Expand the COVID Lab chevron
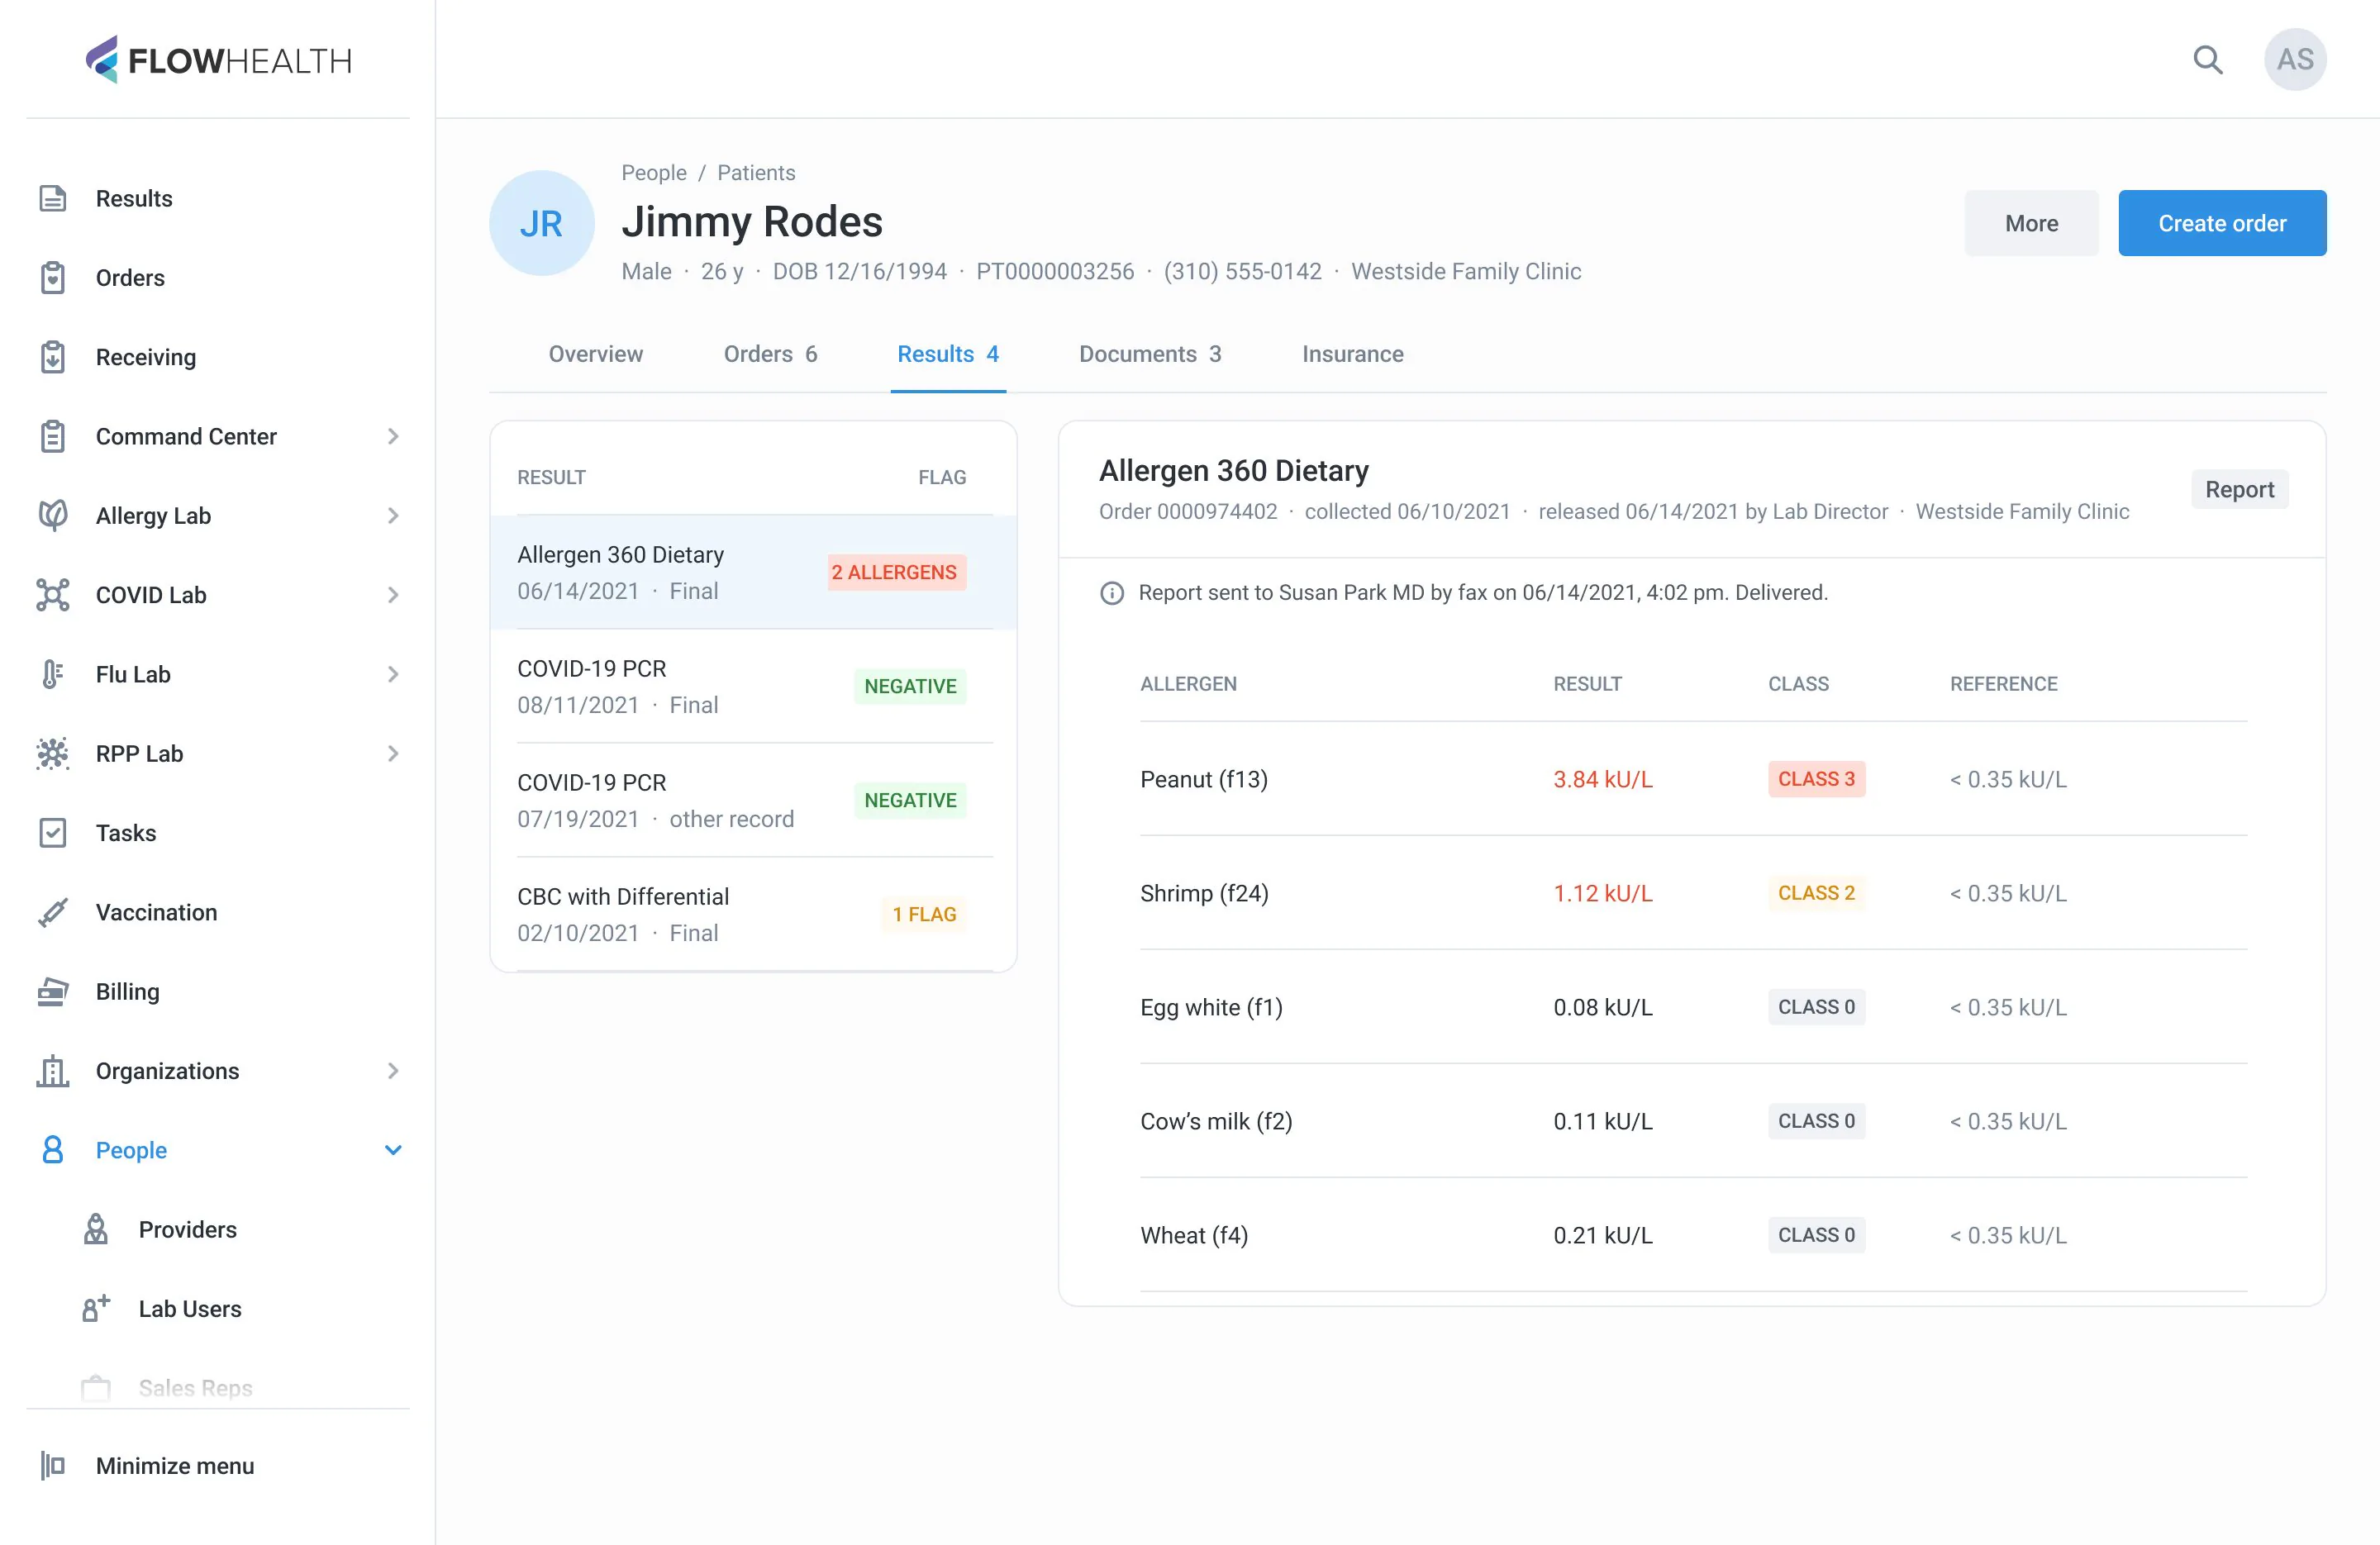This screenshot has width=2380, height=1545. pyautogui.click(x=393, y=595)
